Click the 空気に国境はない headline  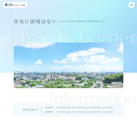(x=35, y=22)
